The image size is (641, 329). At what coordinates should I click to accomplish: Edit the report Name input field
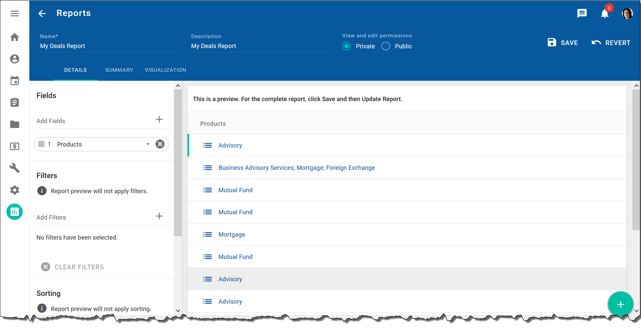[x=107, y=46]
